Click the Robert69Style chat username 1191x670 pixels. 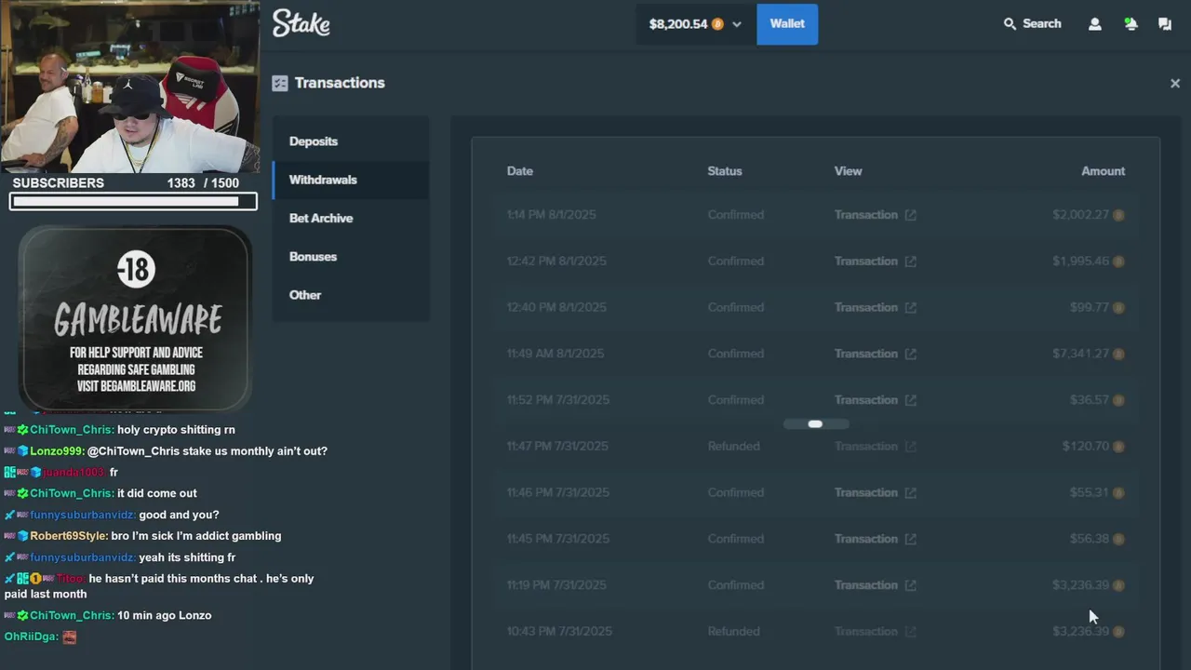(69, 536)
